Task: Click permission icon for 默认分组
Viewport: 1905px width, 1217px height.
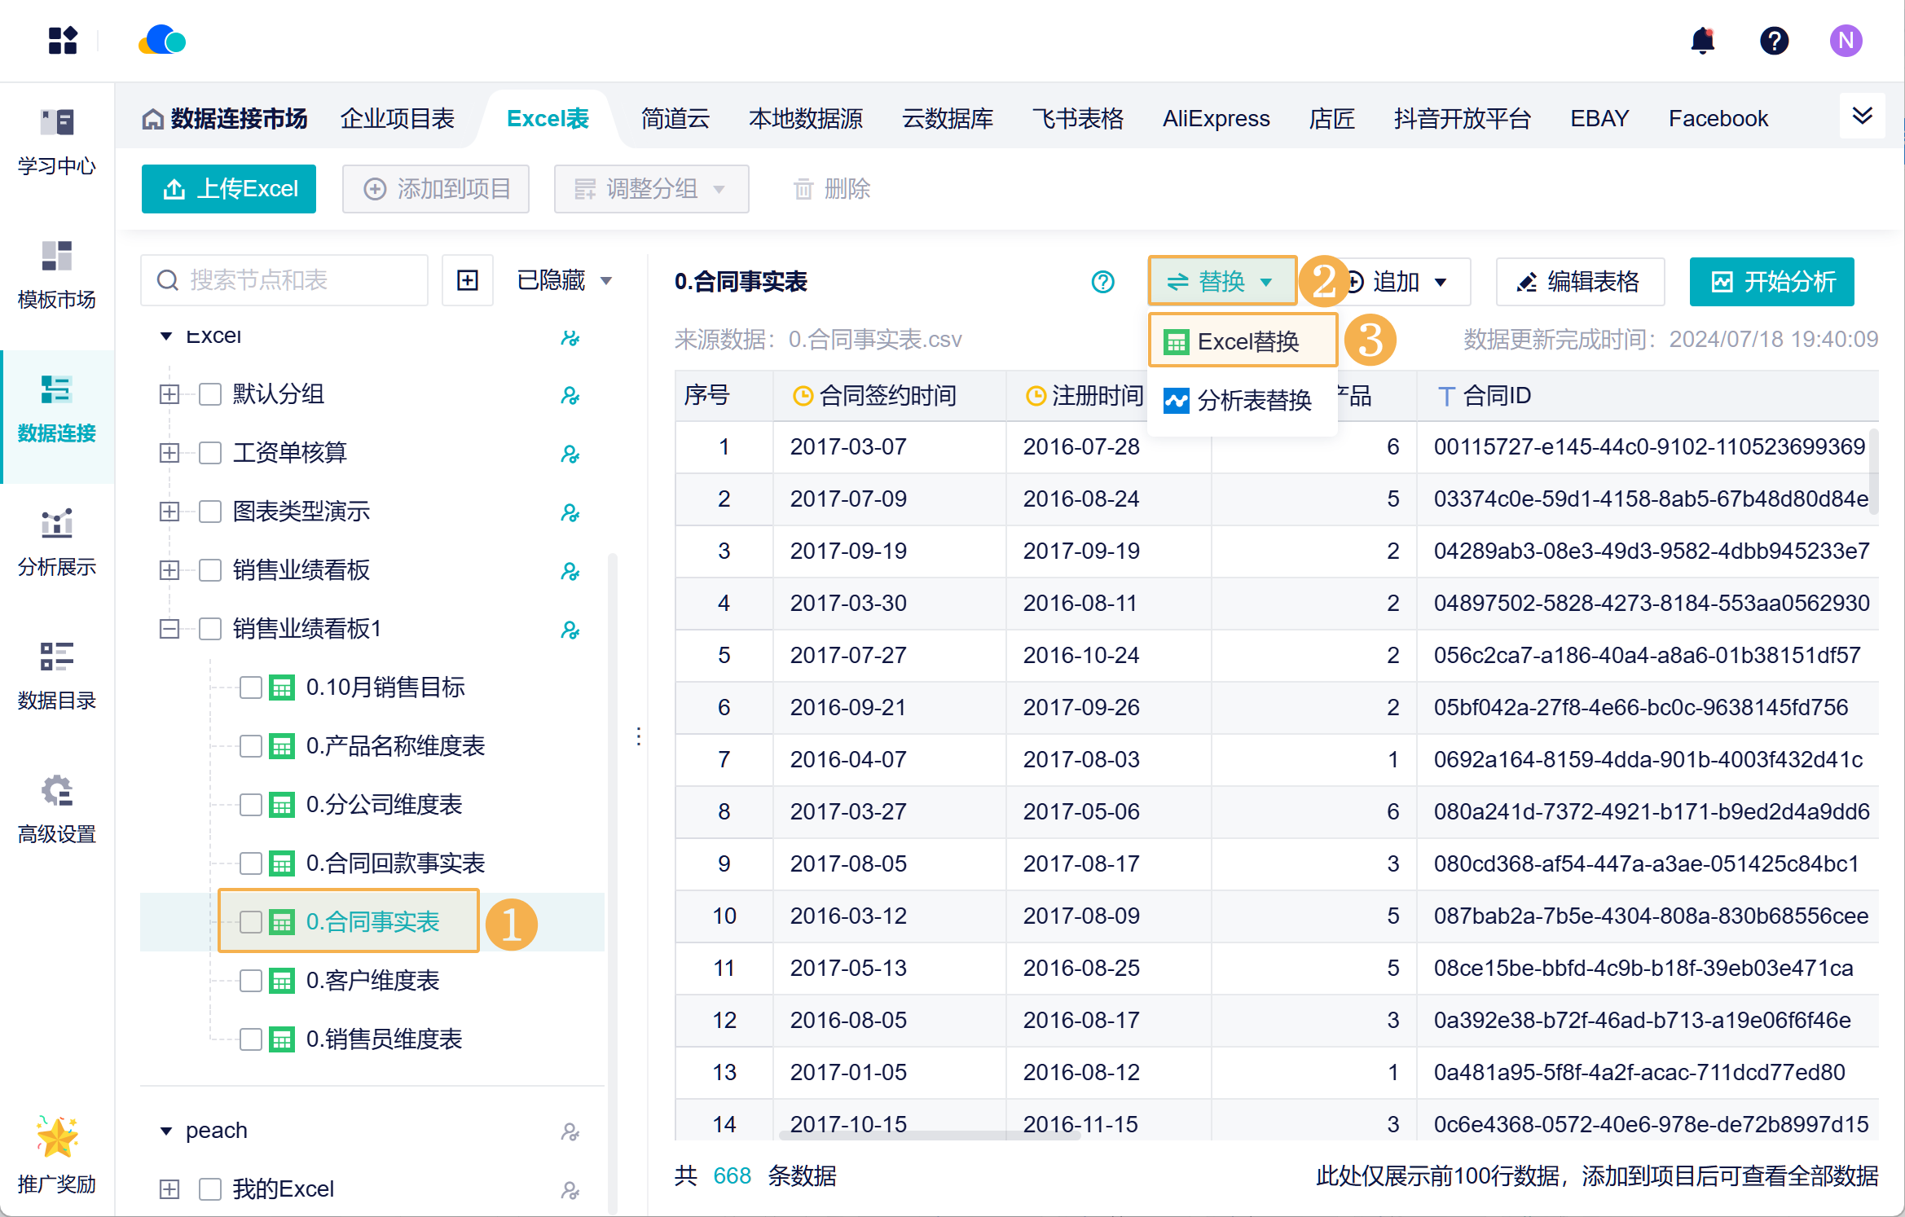Action: (570, 395)
